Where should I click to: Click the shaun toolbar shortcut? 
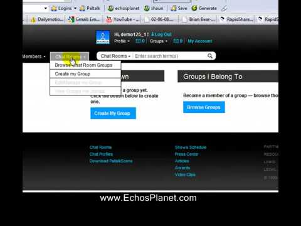point(154,8)
